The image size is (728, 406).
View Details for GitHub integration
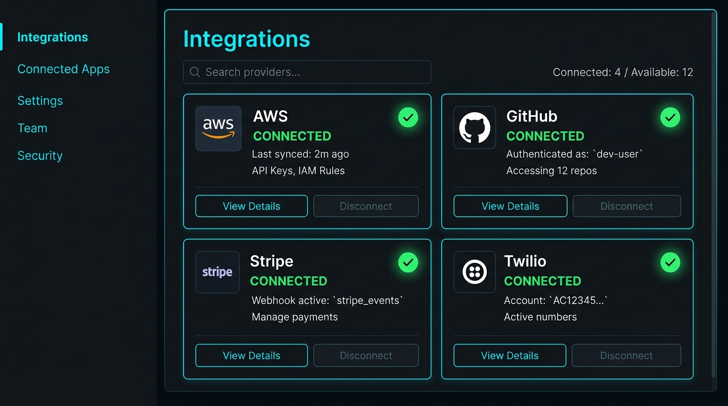511,206
